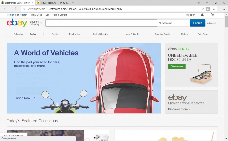Screen dimensions: 228x141
Task: Click the vertical scrollbar thumb
Action: click(x=226, y=22)
